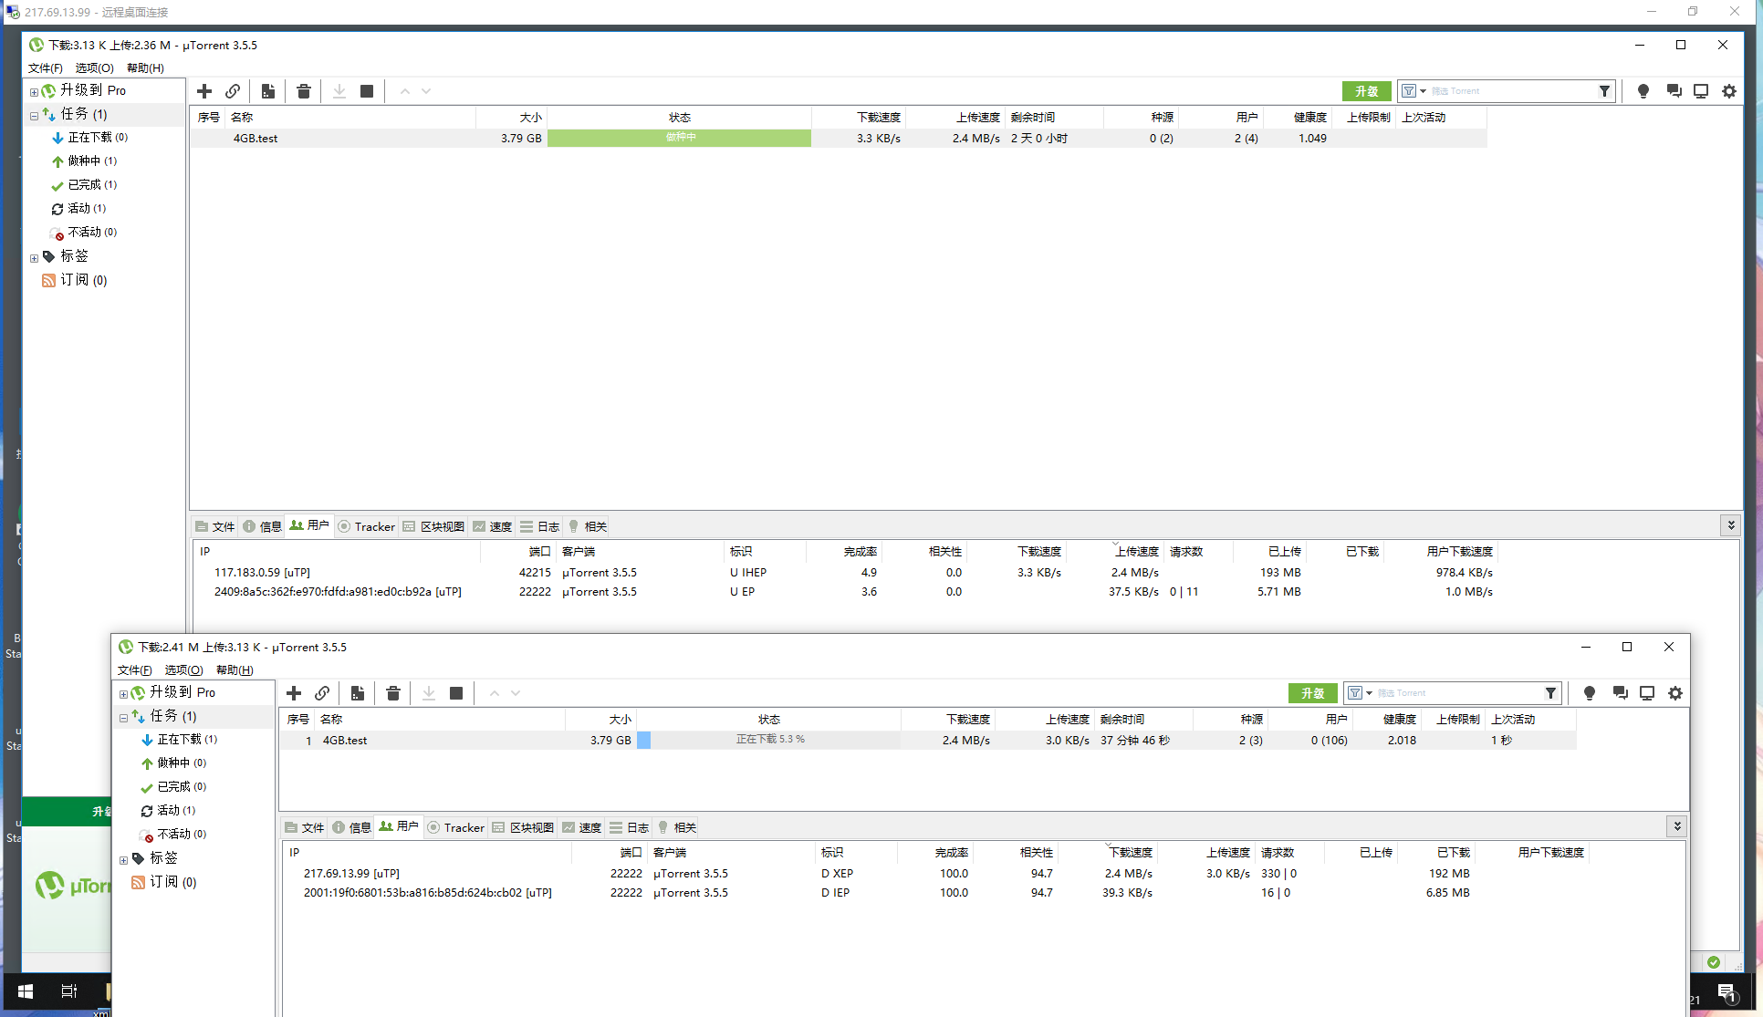This screenshot has width=1763, height=1017.
Task: Click 4GB.test download progress bar showing 5.3%
Action: 770,740
